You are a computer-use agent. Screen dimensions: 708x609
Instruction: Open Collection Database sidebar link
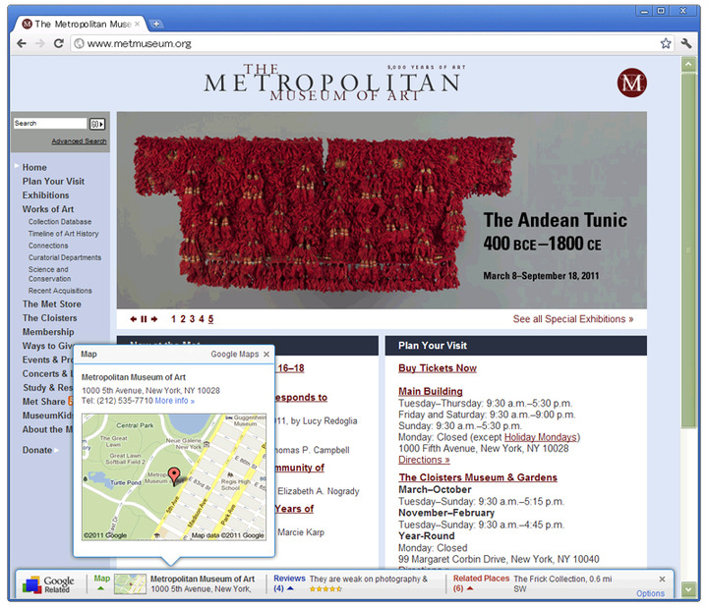click(x=60, y=222)
